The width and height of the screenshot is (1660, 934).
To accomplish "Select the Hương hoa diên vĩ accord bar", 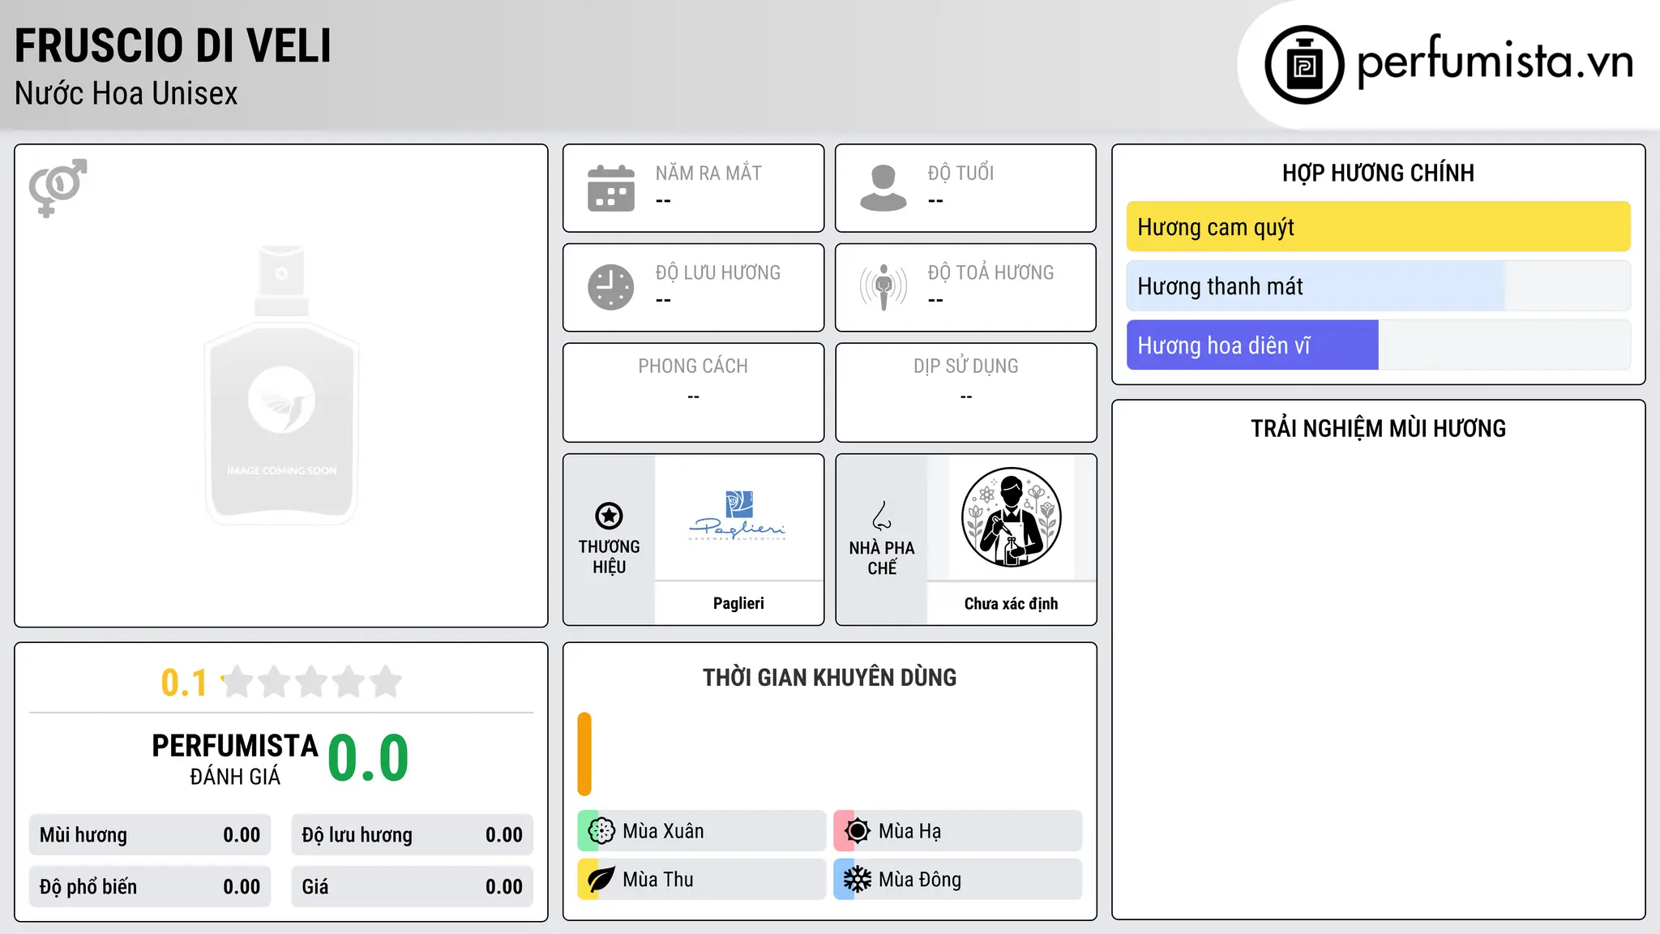I will point(1378,345).
